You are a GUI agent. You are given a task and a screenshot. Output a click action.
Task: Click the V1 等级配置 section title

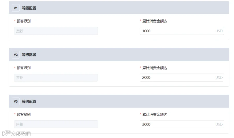pyautogui.click(x=29, y=8)
